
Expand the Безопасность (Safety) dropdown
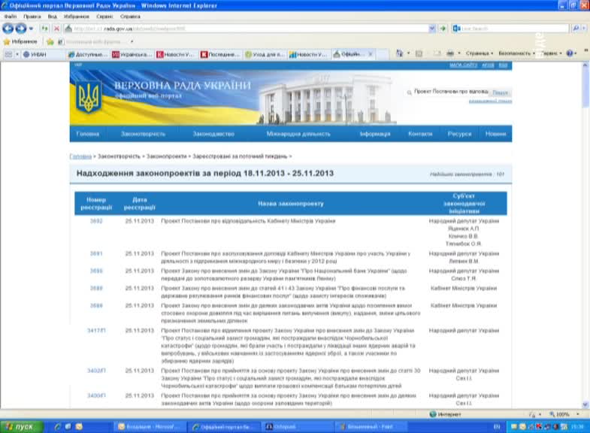(516, 54)
